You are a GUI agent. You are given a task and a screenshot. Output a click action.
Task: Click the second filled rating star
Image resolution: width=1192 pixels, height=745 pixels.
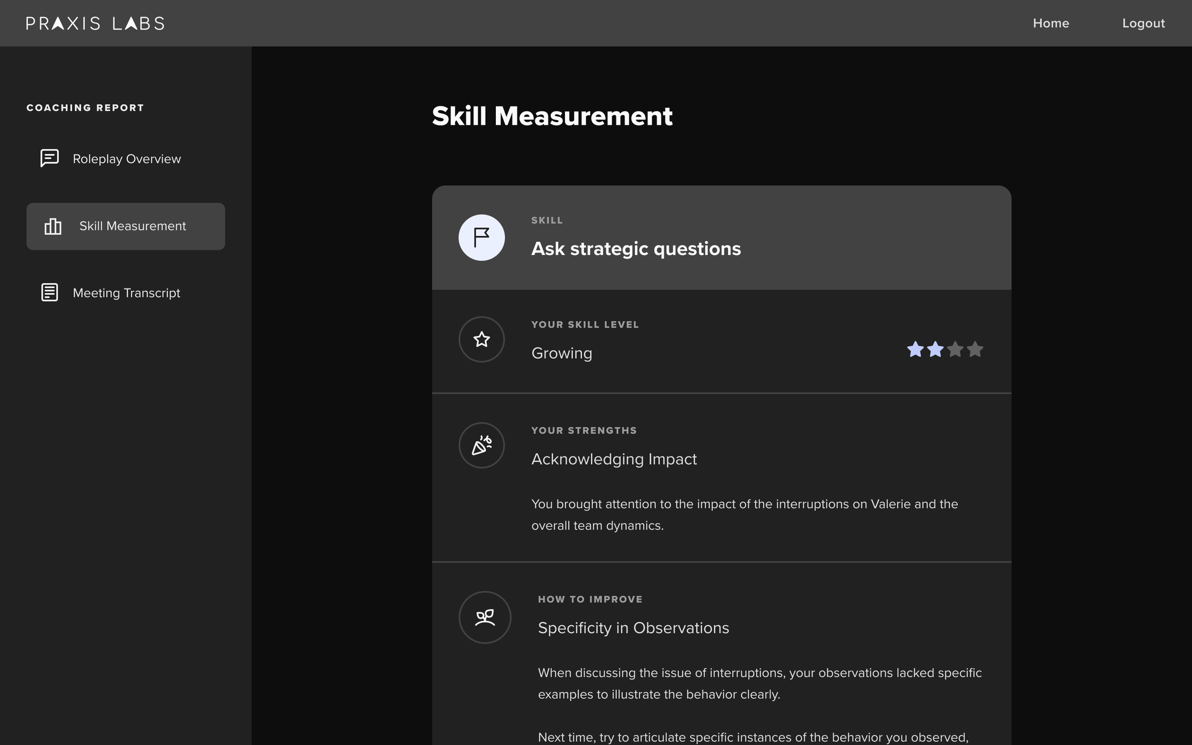[935, 349]
